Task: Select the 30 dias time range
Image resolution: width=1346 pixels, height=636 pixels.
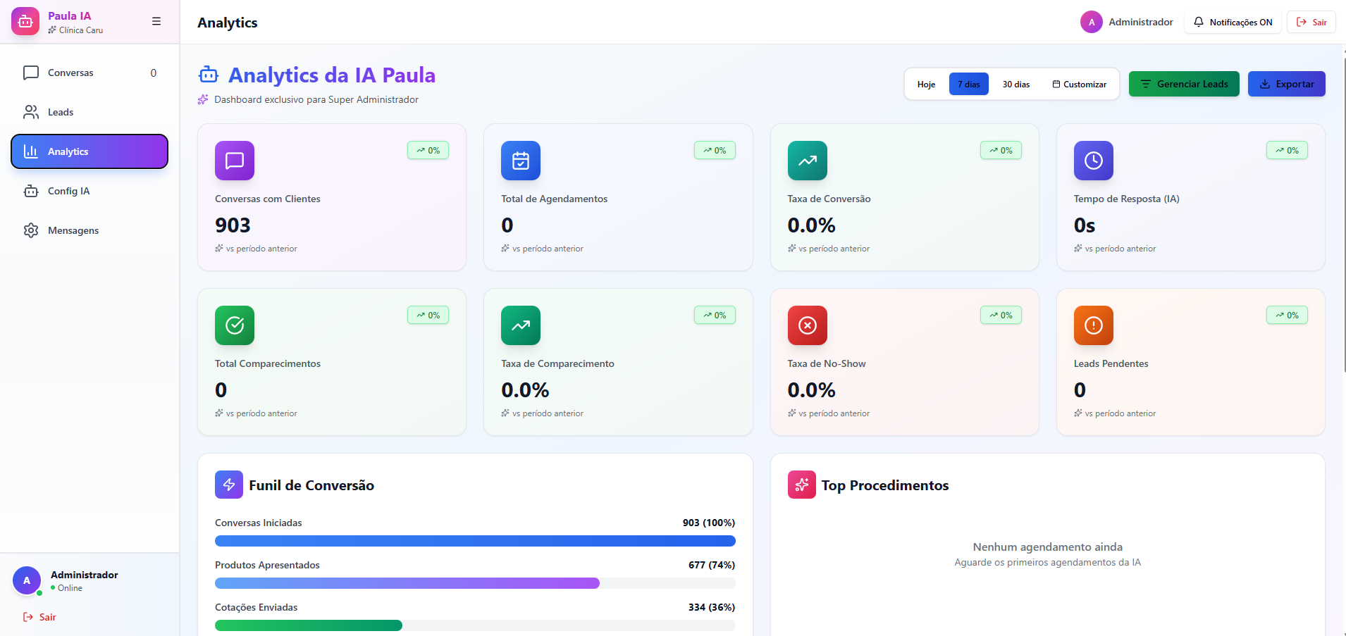Action: (x=1015, y=85)
